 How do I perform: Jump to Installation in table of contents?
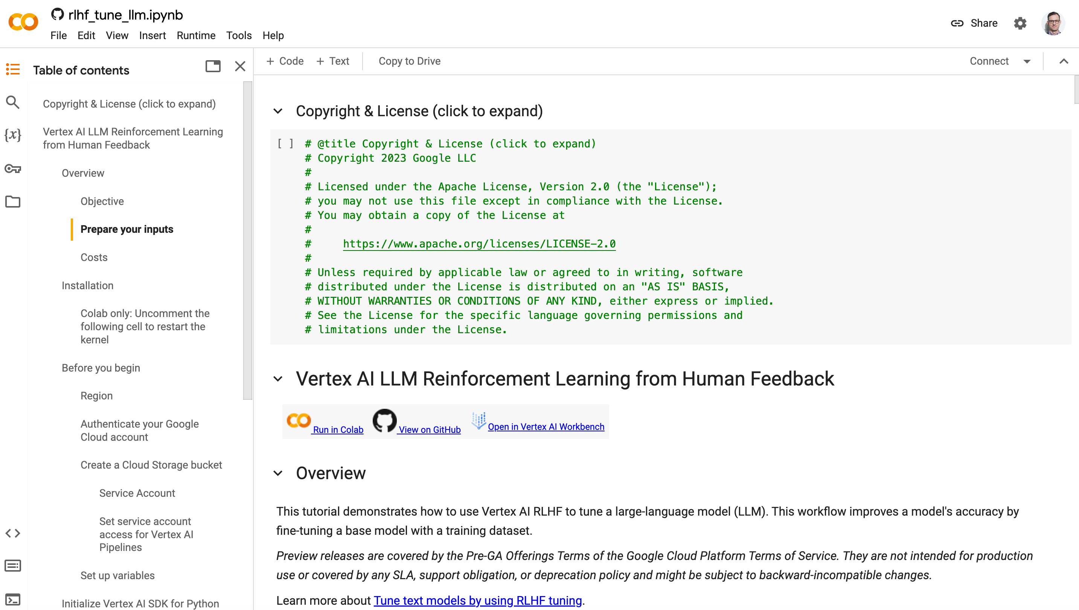click(x=87, y=285)
